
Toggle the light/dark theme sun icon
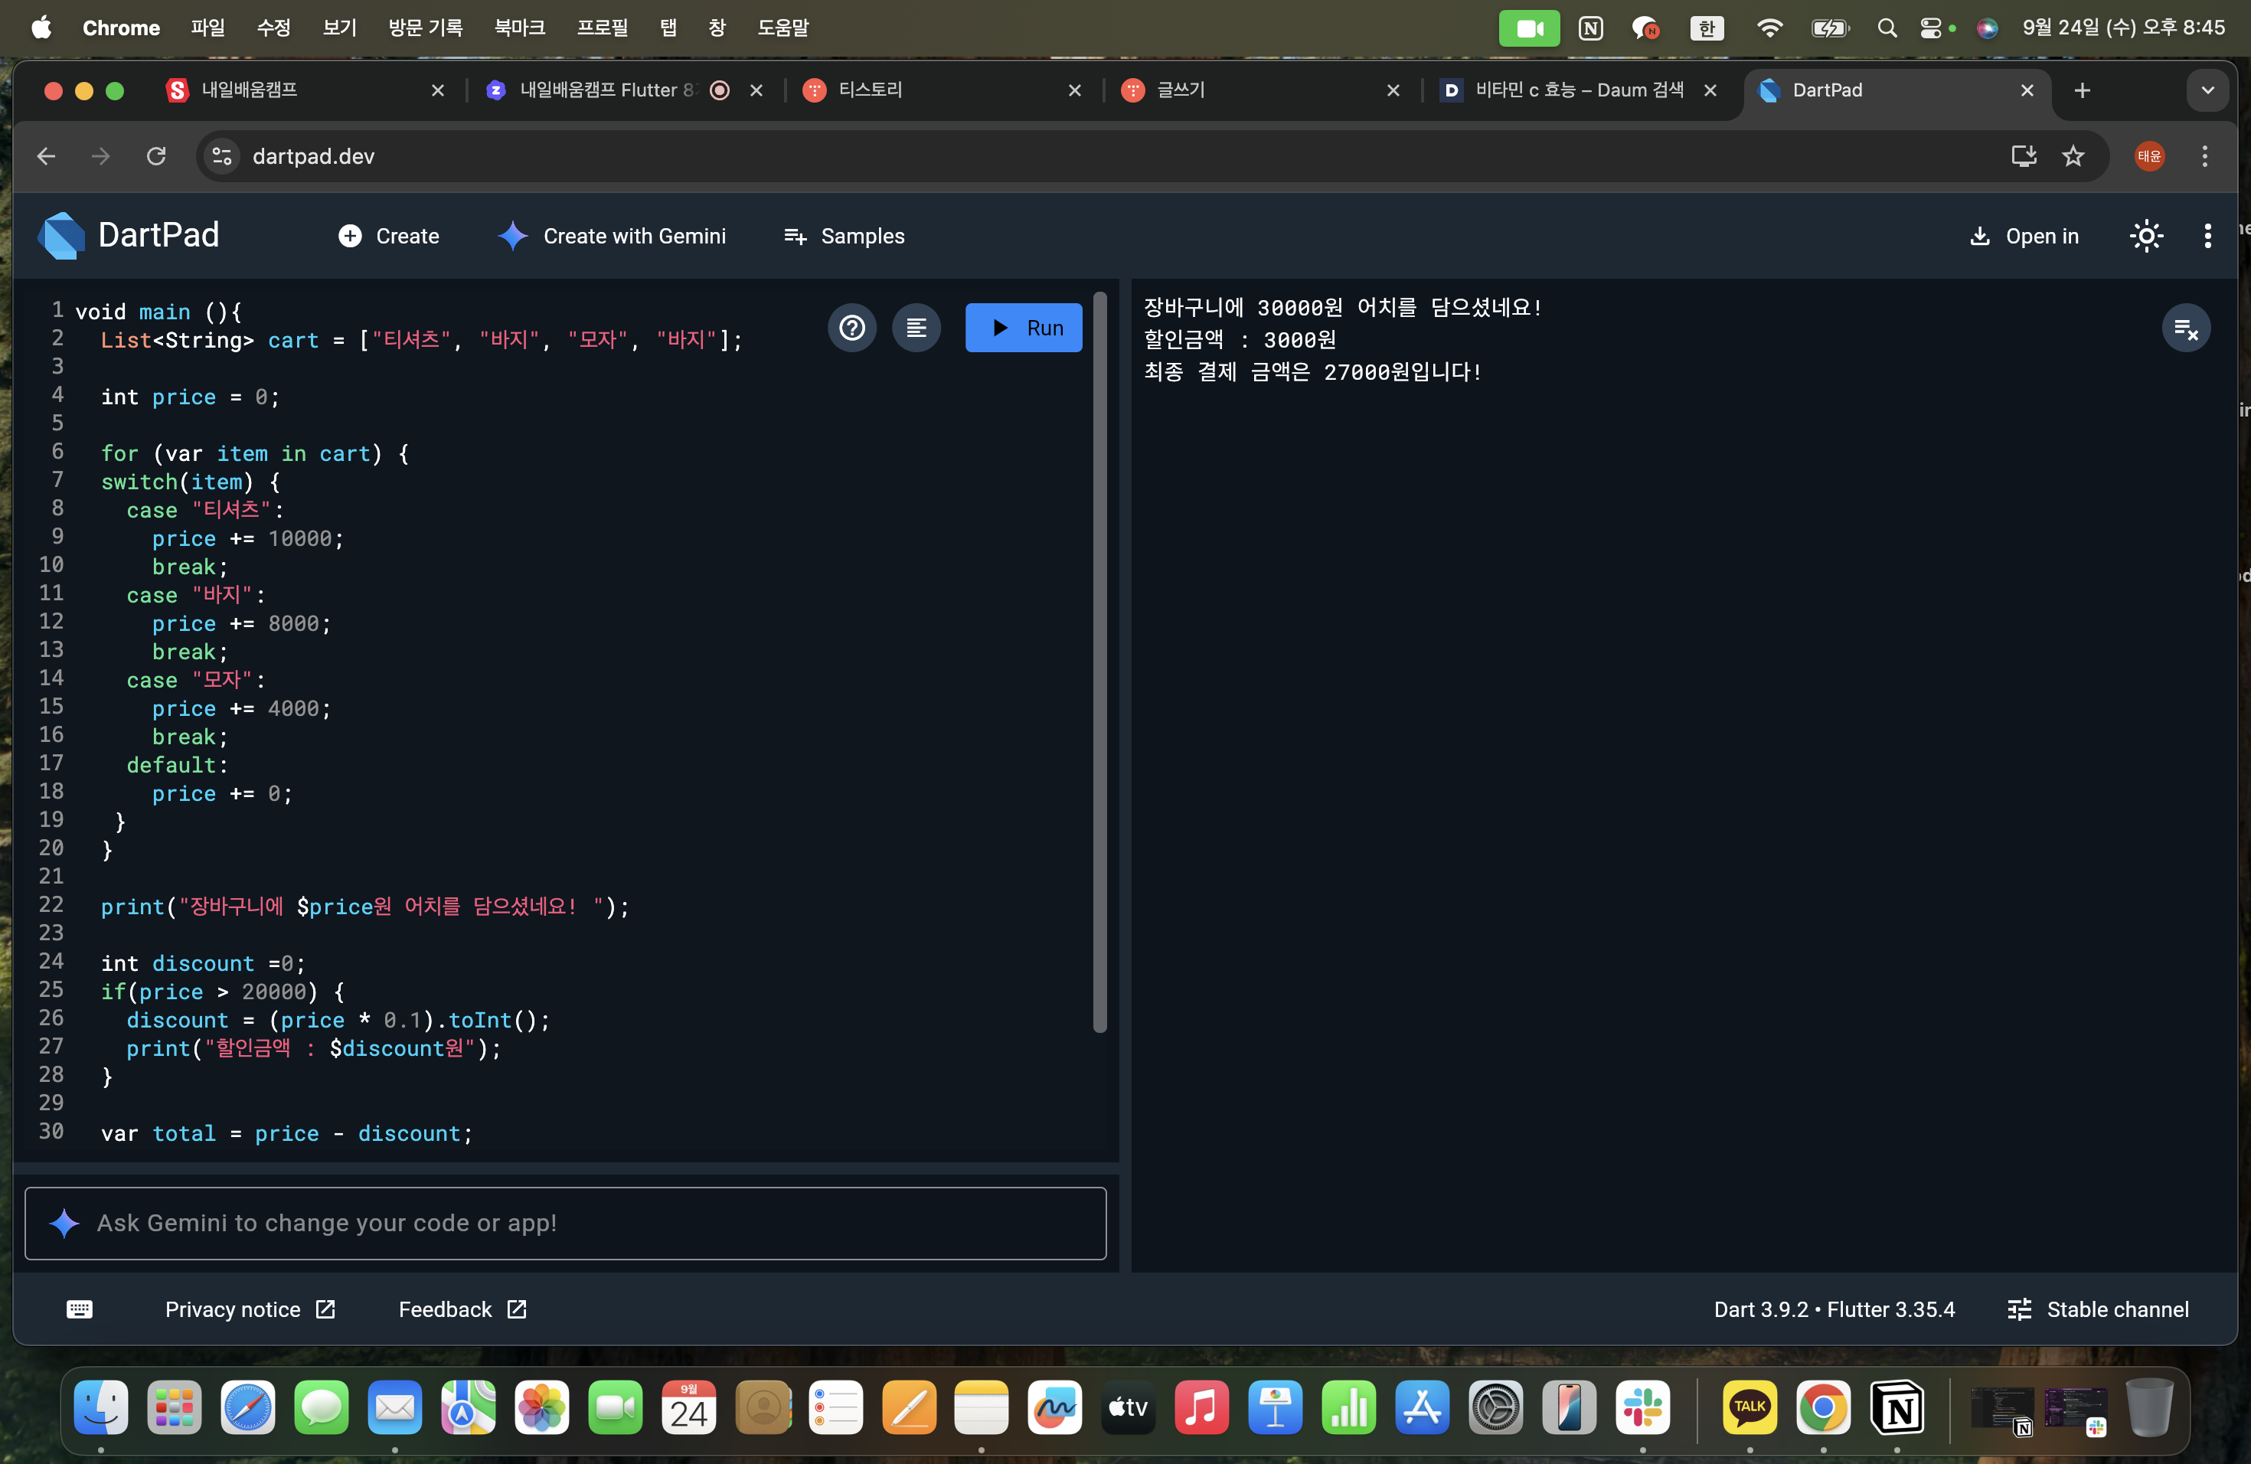pos(2146,236)
